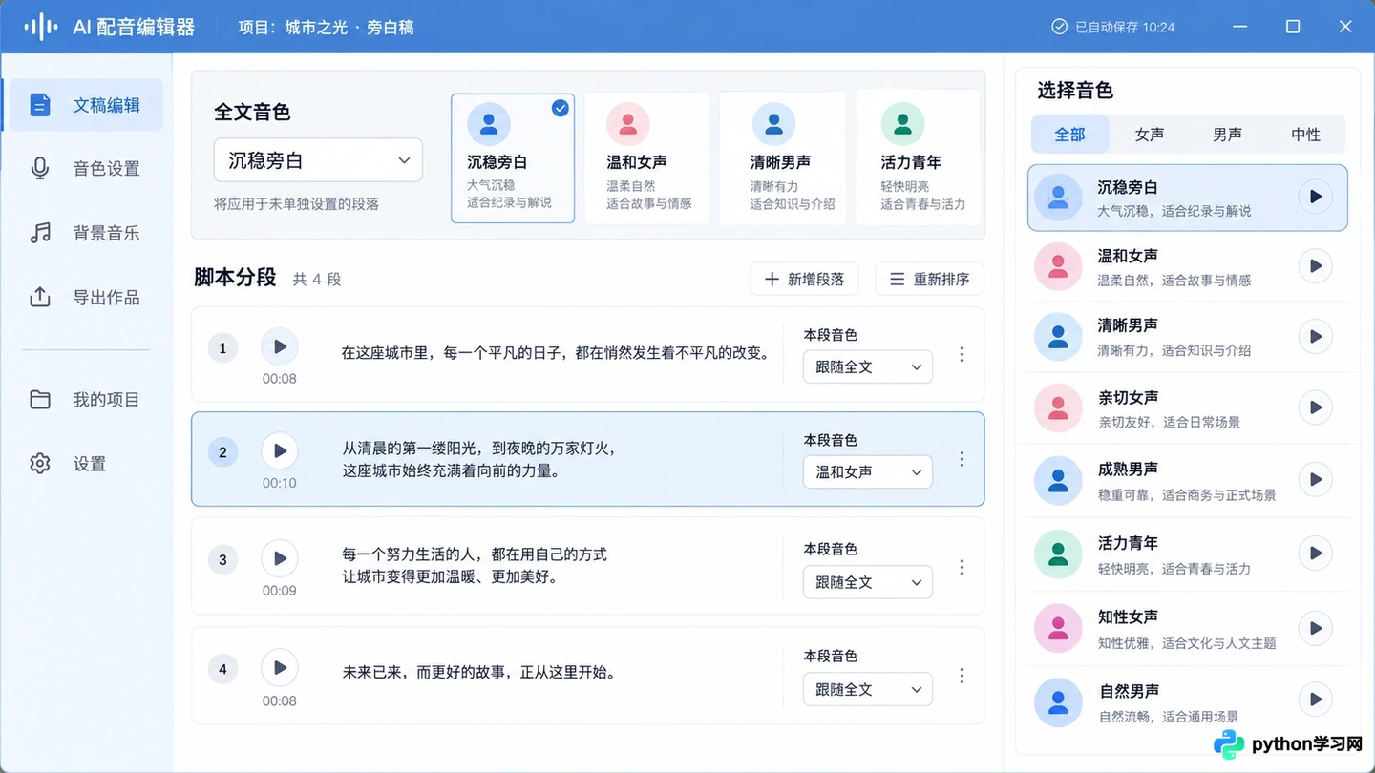Play the 亲切女声 voice sample
Image resolution: width=1375 pixels, height=773 pixels.
coord(1315,407)
